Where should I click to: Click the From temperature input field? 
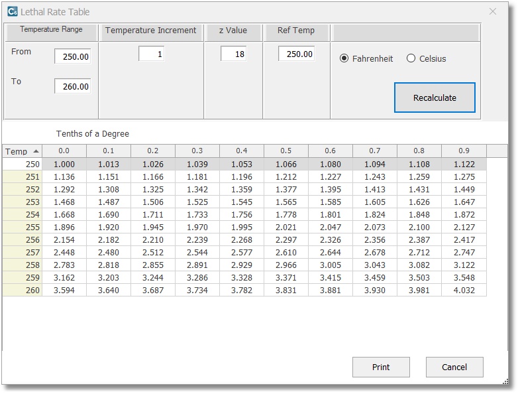(x=72, y=56)
